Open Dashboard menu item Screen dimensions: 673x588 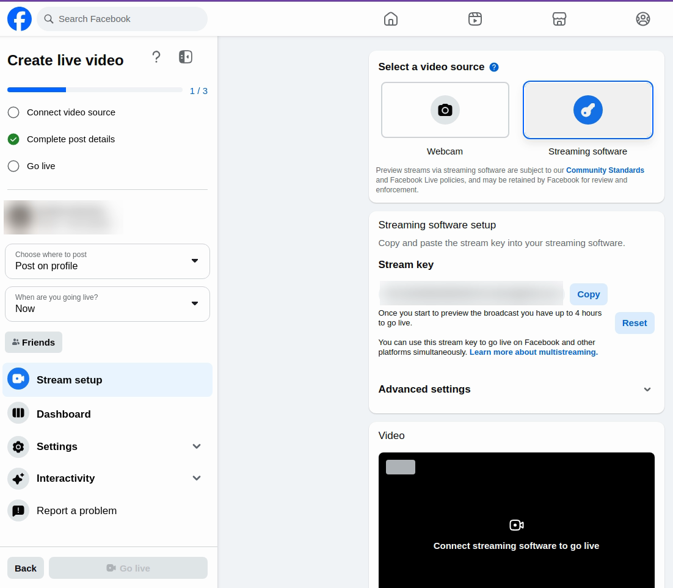107,414
